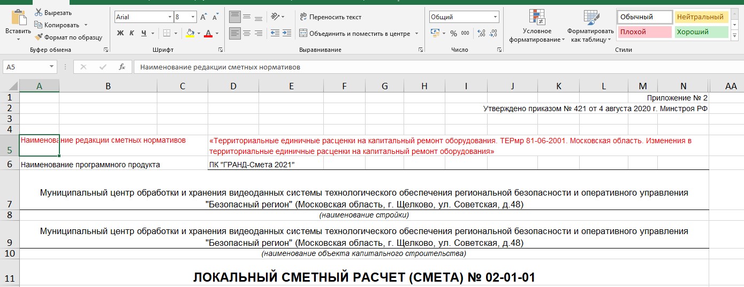
Task: Open Форматировать как таблицу gallery
Action: point(590,26)
